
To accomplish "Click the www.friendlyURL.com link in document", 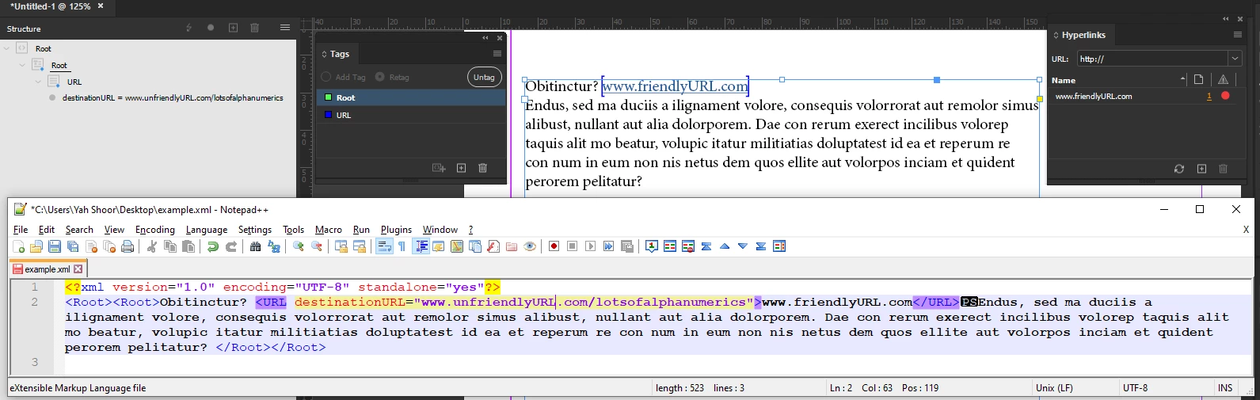I will (675, 86).
